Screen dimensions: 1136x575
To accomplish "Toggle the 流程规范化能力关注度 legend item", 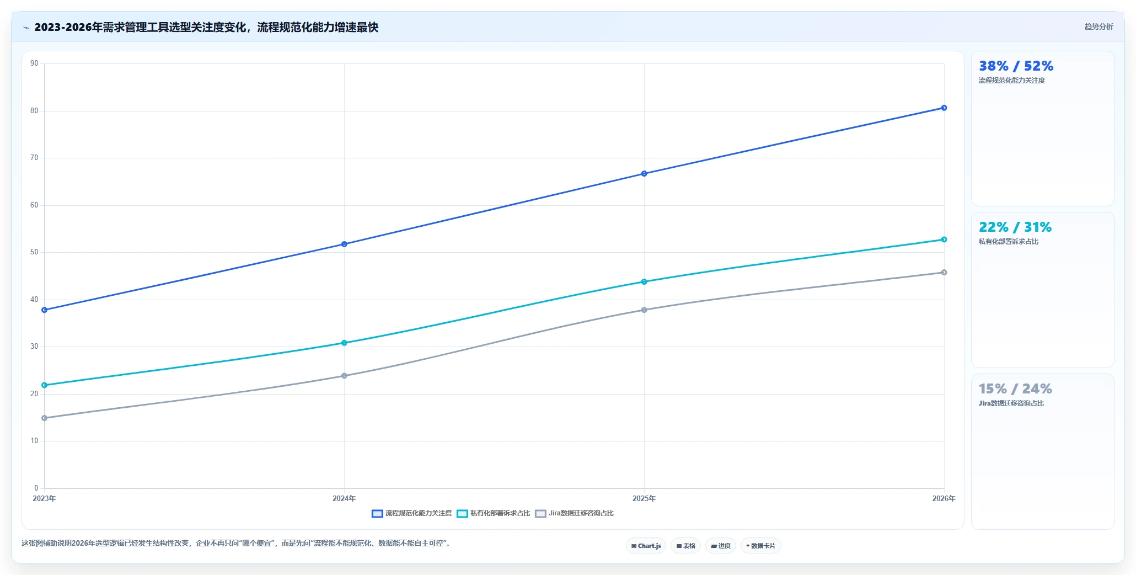I will [411, 513].
